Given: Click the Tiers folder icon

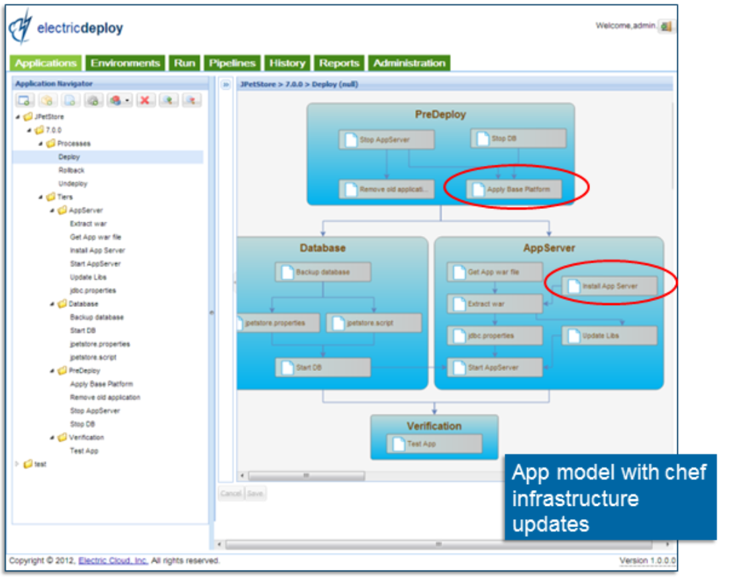Looking at the screenshot, I should tap(51, 197).
